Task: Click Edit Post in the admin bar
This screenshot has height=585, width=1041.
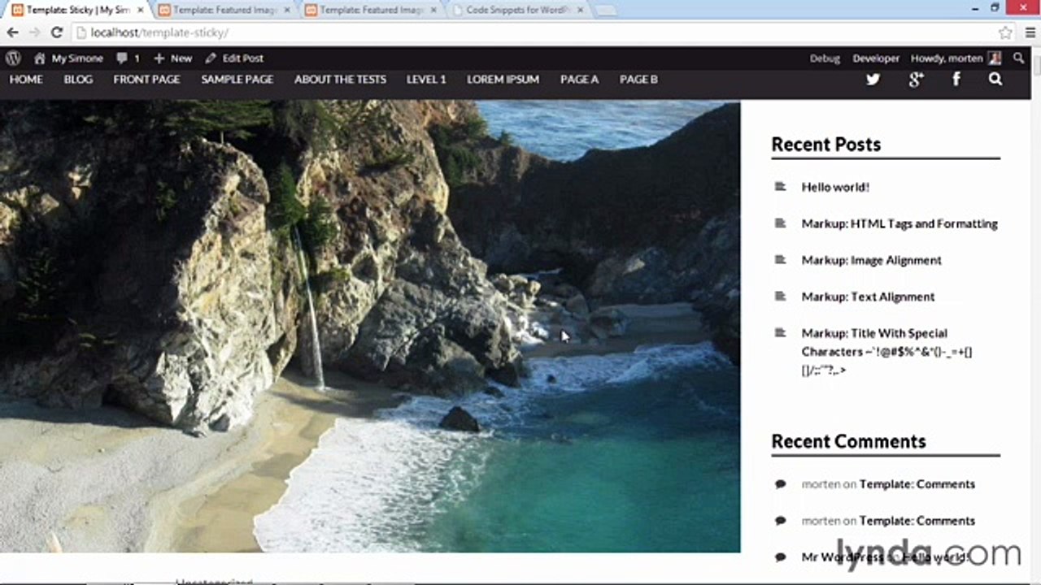Action: click(234, 58)
